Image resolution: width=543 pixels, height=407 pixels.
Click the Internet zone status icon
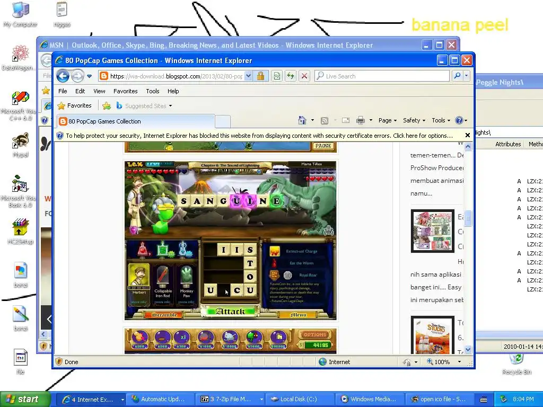coord(322,361)
